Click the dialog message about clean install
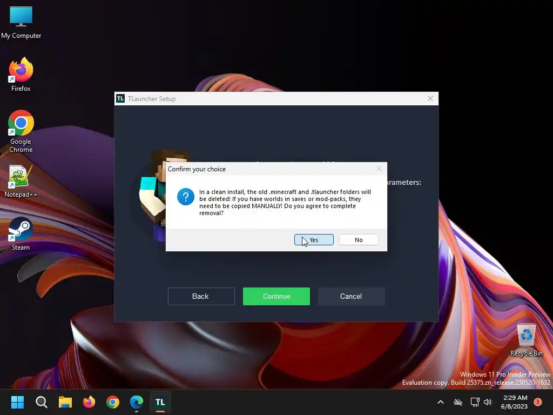The width and height of the screenshot is (553, 415). (285, 202)
